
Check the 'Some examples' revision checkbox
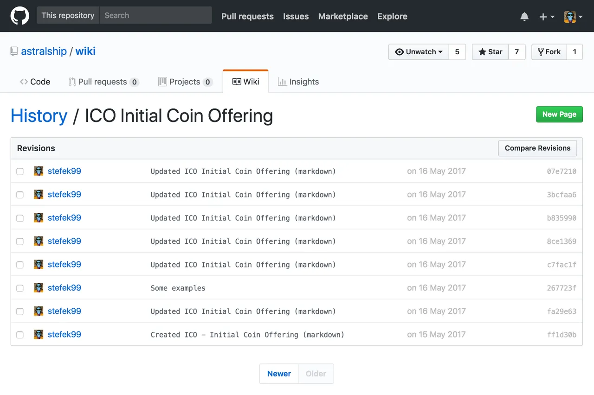pyautogui.click(x=20, y=288)
